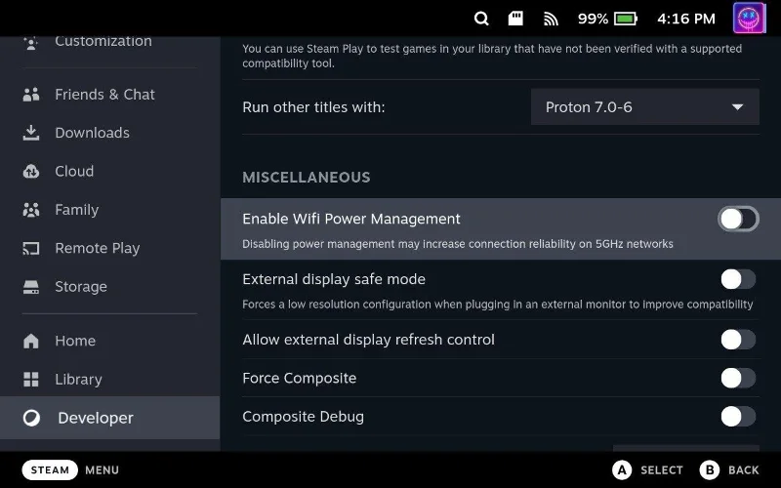Screen dimensions: 781x488
Task: Click the Home house icon in sidebar
Action: [31, 341]
